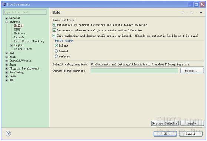This screenshot has height=141, width=207.
Task: Open the view menu triangle
Action: pos(201,13)
